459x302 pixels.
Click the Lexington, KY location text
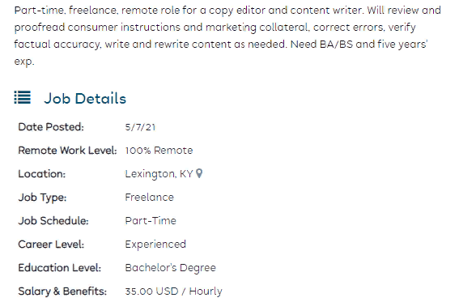click(x=159, y=174)
